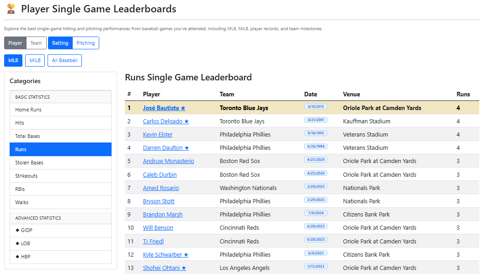Click Andruw Monasterio's 4/25/2026 date badge
Image resolution: width=493 pixels, height=274 pixels.
point(316,159)
